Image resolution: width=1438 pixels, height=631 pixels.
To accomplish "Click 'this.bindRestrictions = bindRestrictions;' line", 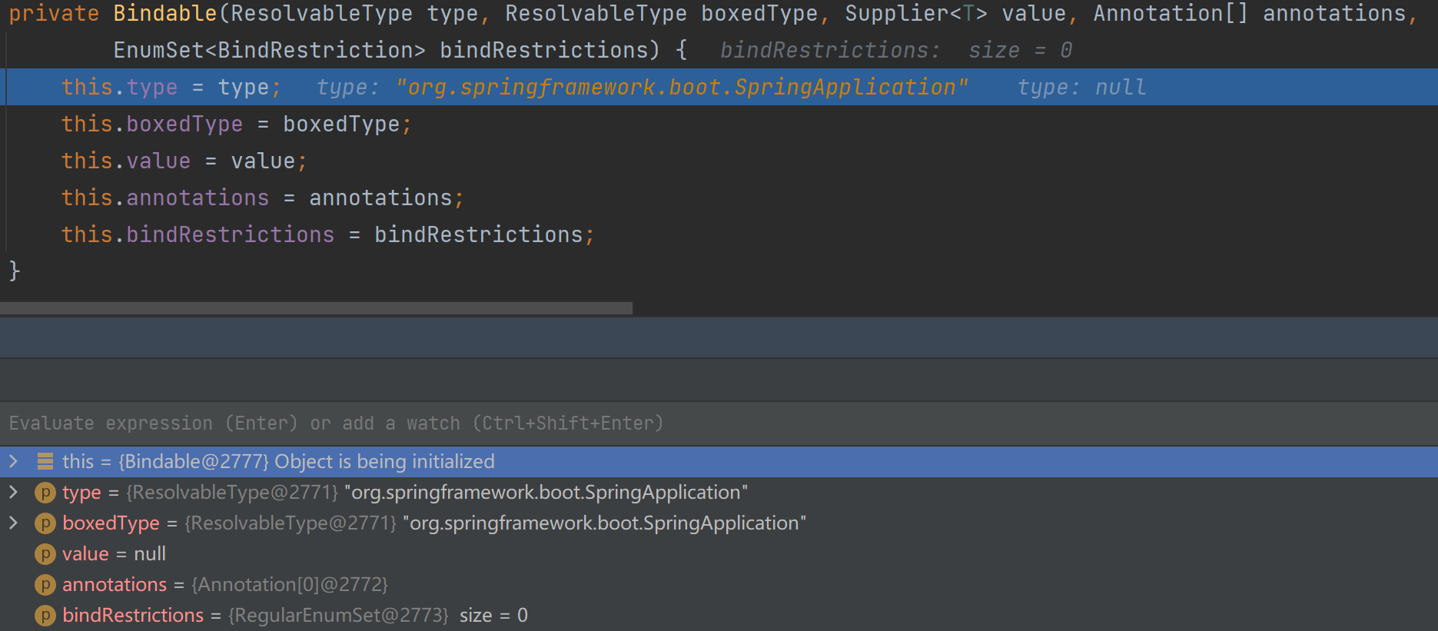I will pos(328,234).
